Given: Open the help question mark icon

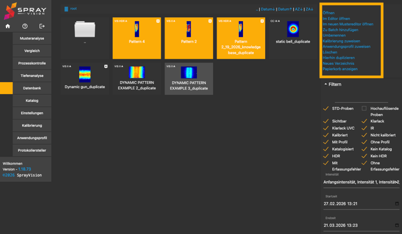Looking at the screenshot, I should pyautogui.click(x=25, y=26).
